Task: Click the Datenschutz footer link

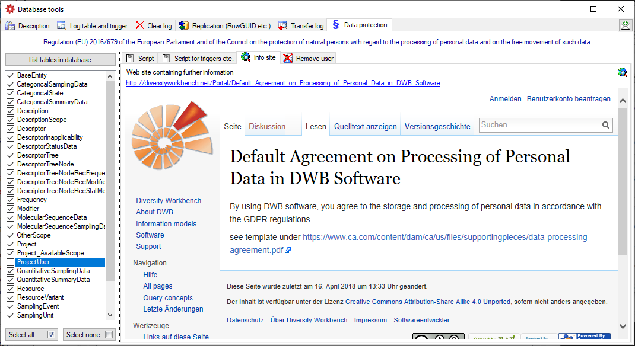Action: [245, 320]
